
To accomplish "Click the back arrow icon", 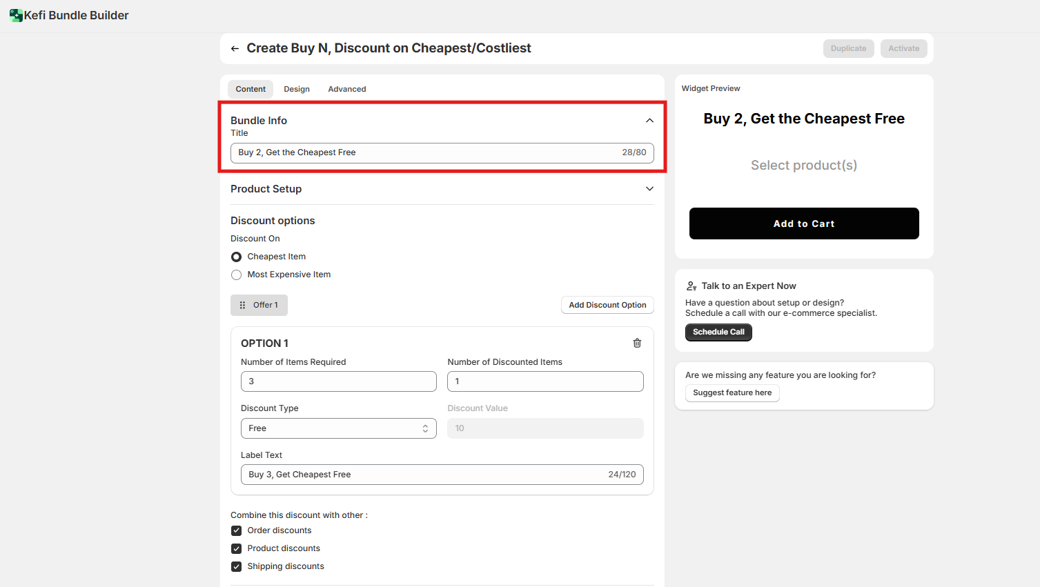I will pos(235,48).
